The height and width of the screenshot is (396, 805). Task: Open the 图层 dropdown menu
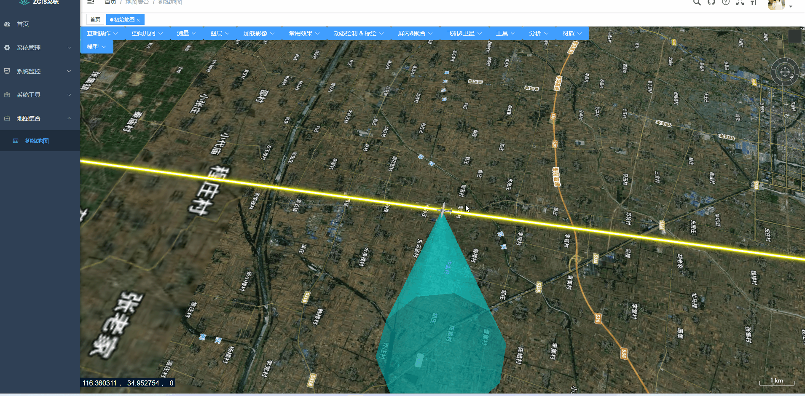(x=220, y=33)
